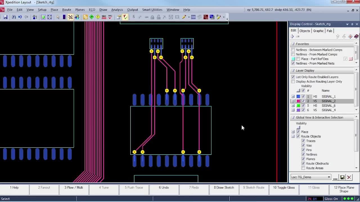Collapse the Favorites section header
This screenshot has width=360, height=202.
(x=293, y=44)
